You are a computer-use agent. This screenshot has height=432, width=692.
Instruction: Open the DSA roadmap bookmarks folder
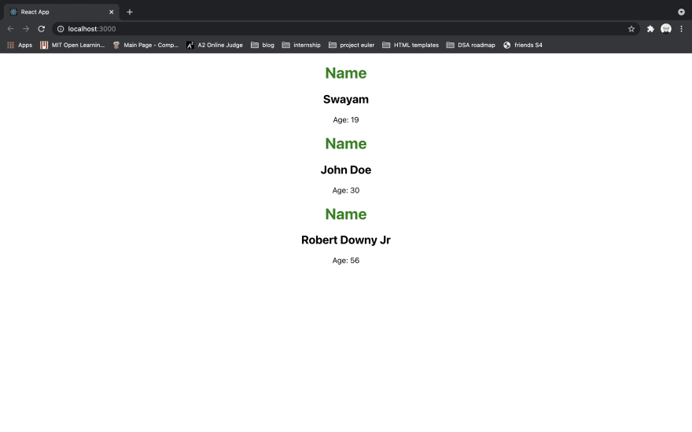471,45
